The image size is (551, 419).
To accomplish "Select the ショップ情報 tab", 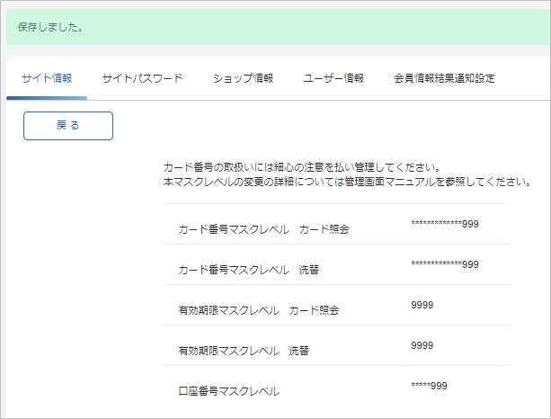I will point(244,78).
